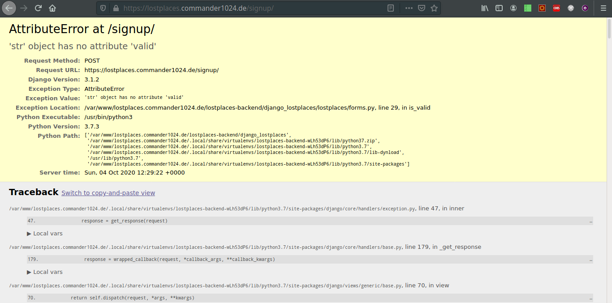Click the red sun extension icon
This screenshot has height=303, width=612.
(x=542, y=8)
